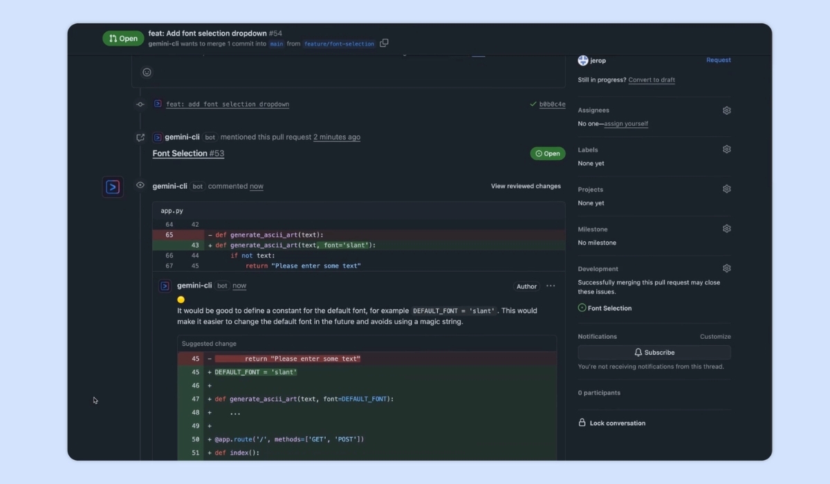Open gemini-cli profile in header subtitle
Viewport: 830px width, 484px height.
pos(164,44)
